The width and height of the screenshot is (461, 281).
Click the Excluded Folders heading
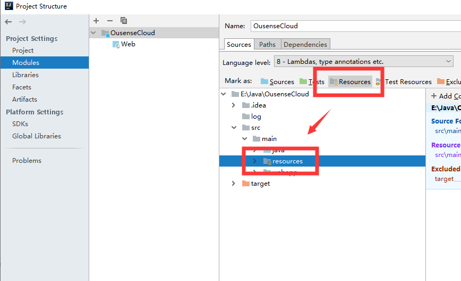[446, 169]
